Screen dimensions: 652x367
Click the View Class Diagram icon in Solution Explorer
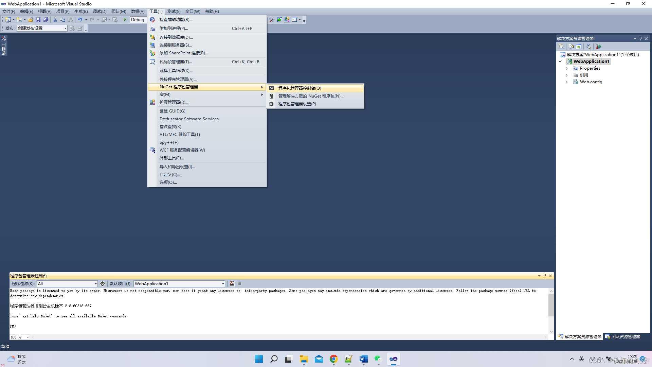coord(588,47)
